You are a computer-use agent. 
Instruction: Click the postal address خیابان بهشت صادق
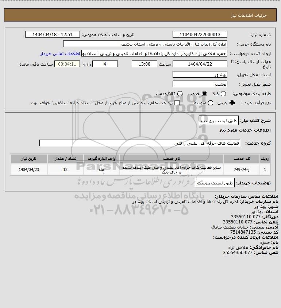click(230, 227)
